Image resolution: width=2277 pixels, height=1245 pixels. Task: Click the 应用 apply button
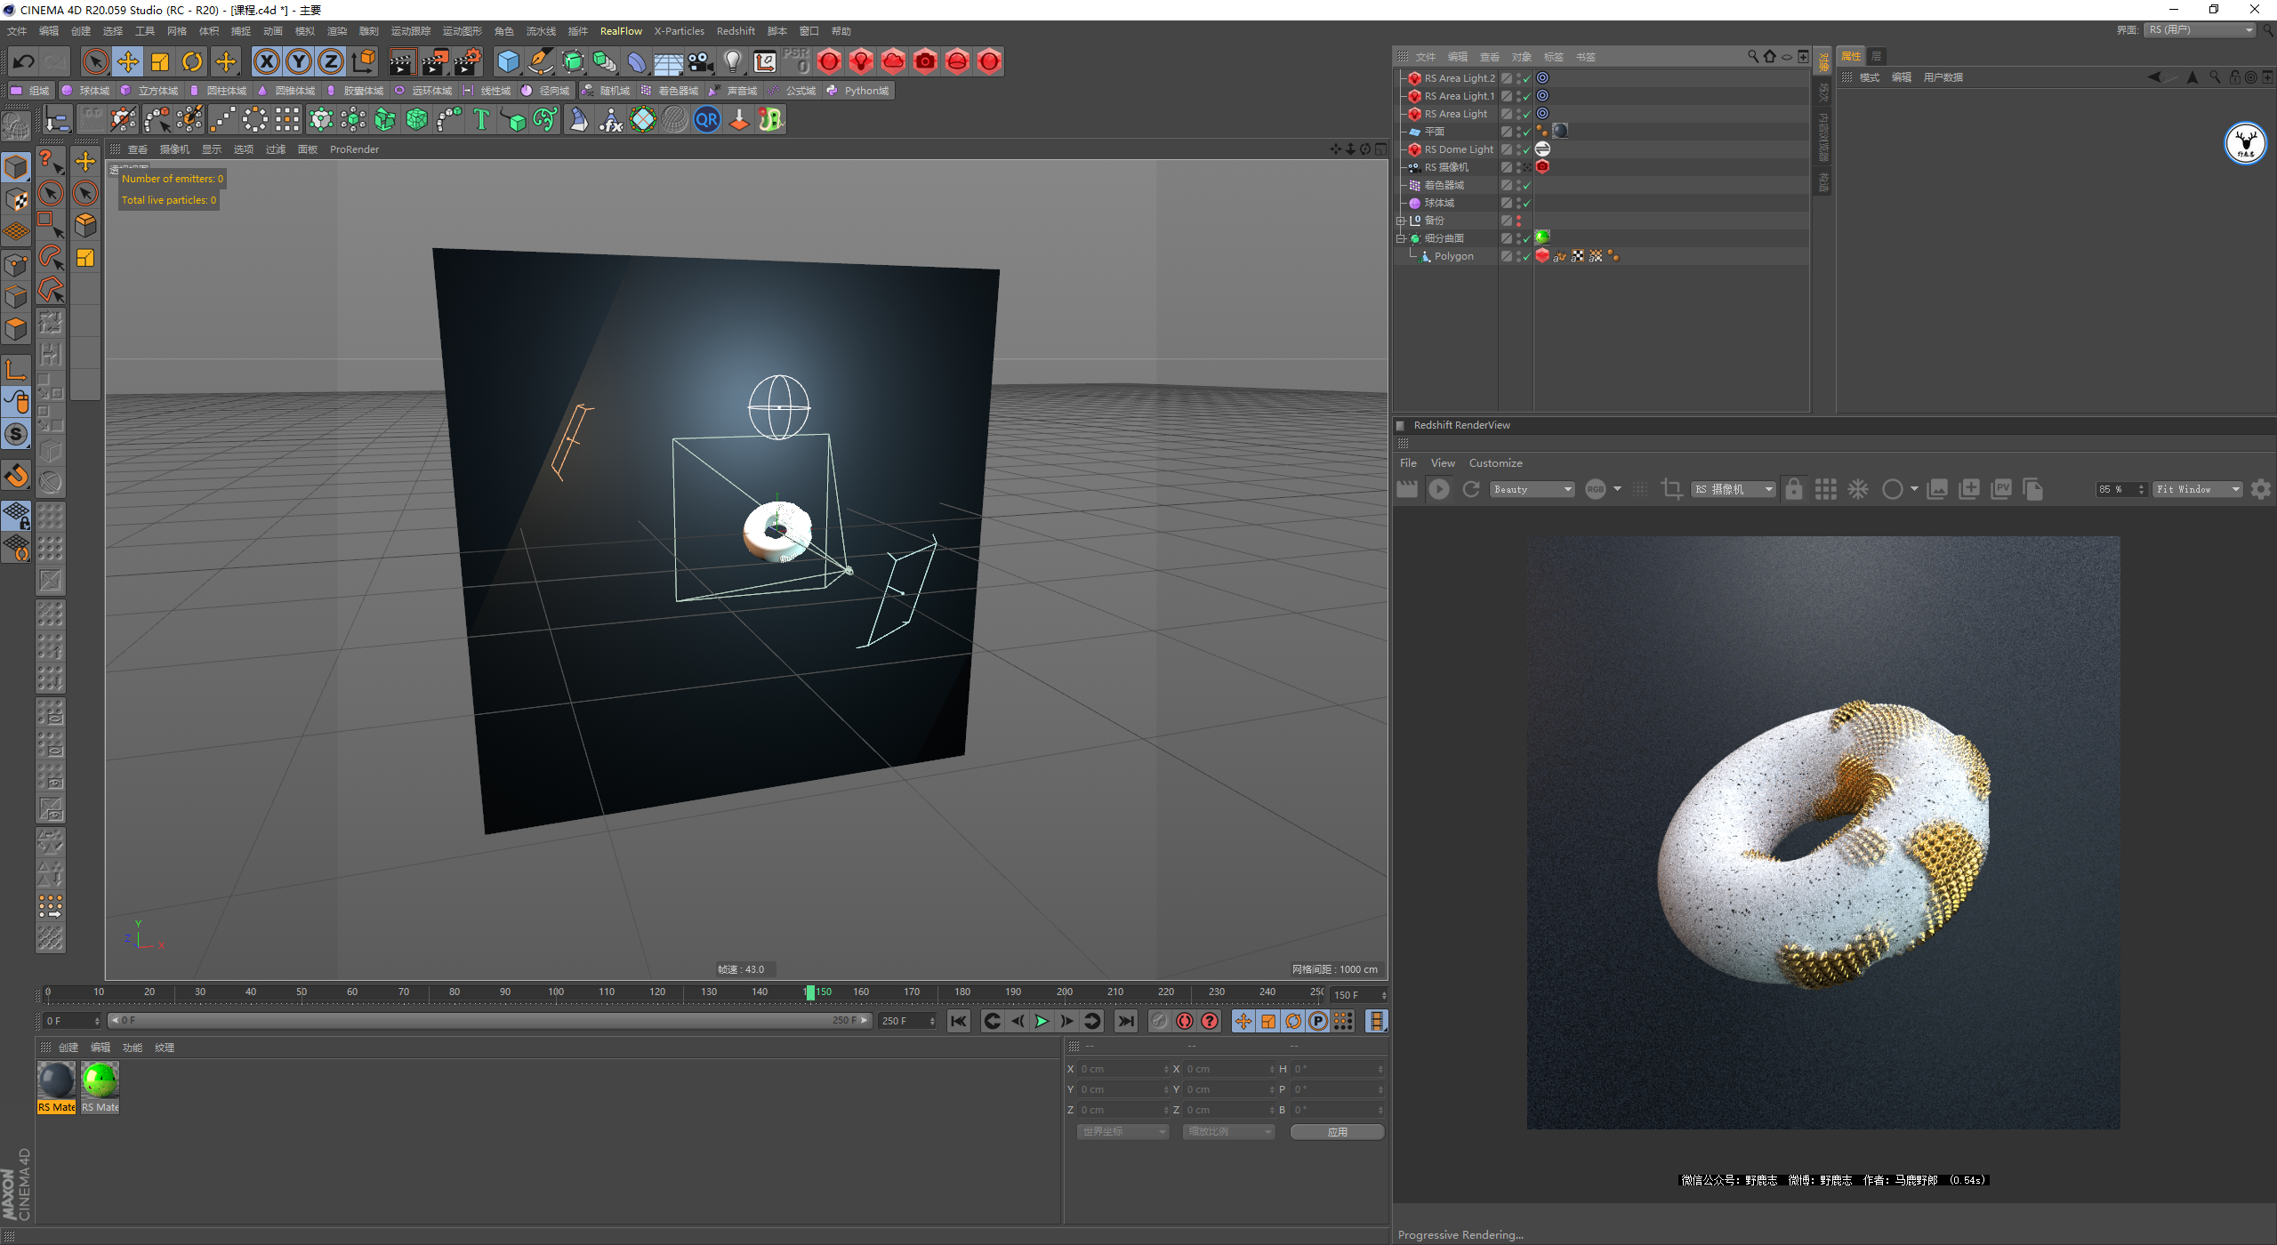coord(1337,1132)
